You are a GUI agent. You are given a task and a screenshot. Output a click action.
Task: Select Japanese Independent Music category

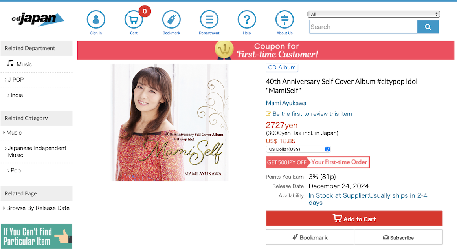(x=35, y=151)
